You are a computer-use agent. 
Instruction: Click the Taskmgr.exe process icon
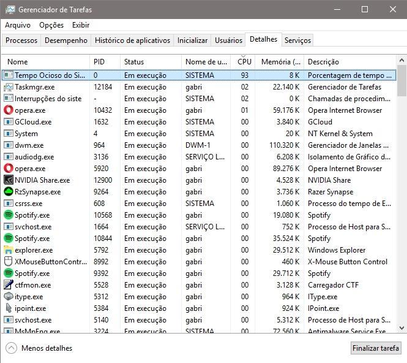coord(9,87)
